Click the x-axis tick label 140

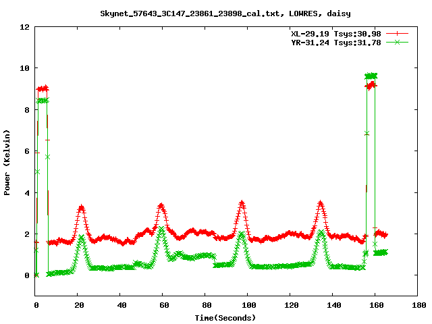click(334, 305)
